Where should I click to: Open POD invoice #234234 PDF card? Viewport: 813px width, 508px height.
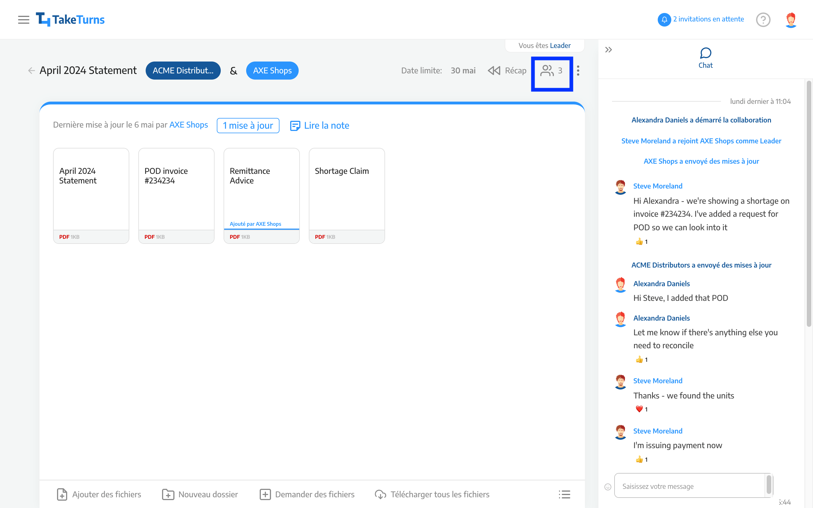pos(176,196)
